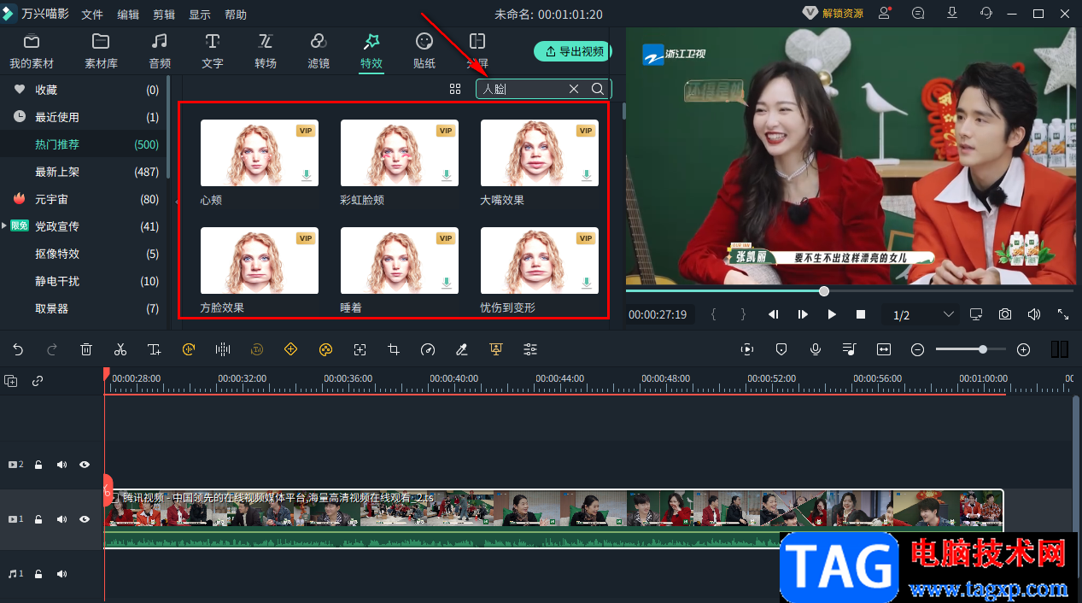Open the 帮助 menu
Screen dimensions: 1082x603
(x=236, y=15)
